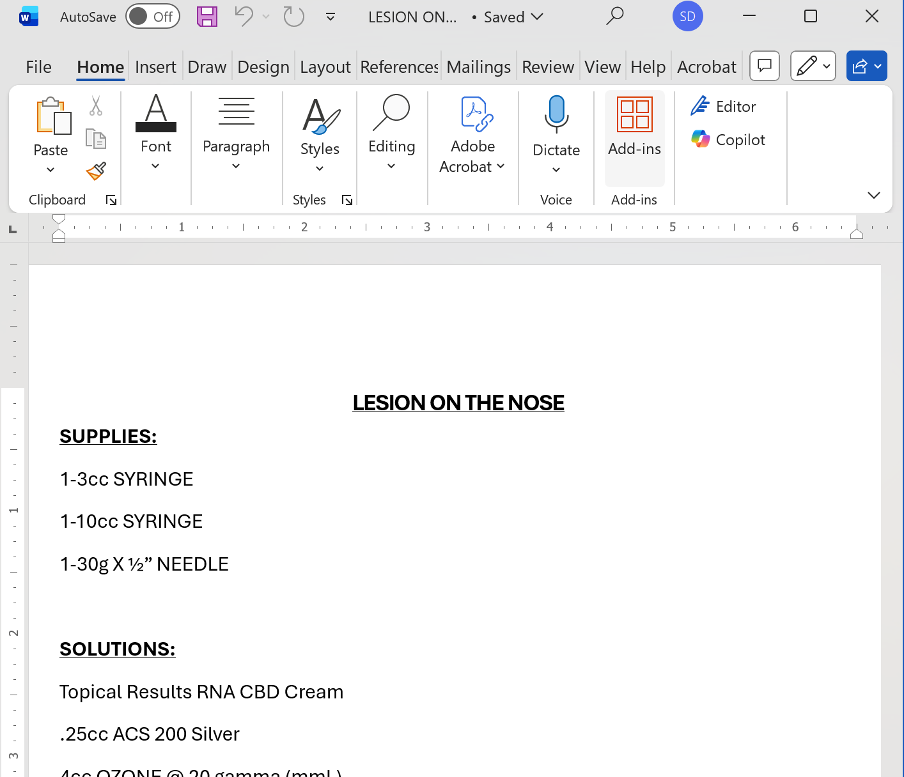This screenshot has height=777, width=904.
Task: Open the Comments button
Action: pyautogui.click(x=764, y=66)
